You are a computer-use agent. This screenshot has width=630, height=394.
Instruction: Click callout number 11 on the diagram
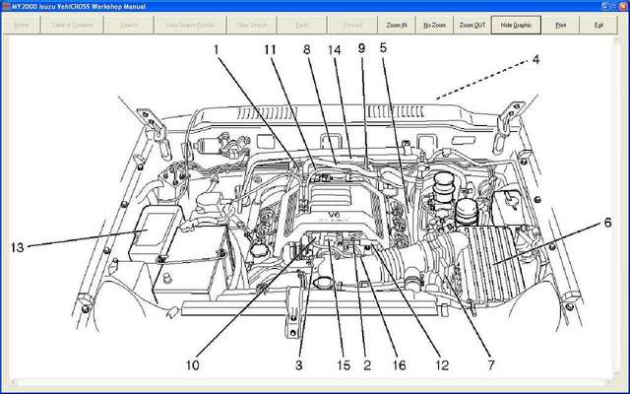click(x=271, y=50)
